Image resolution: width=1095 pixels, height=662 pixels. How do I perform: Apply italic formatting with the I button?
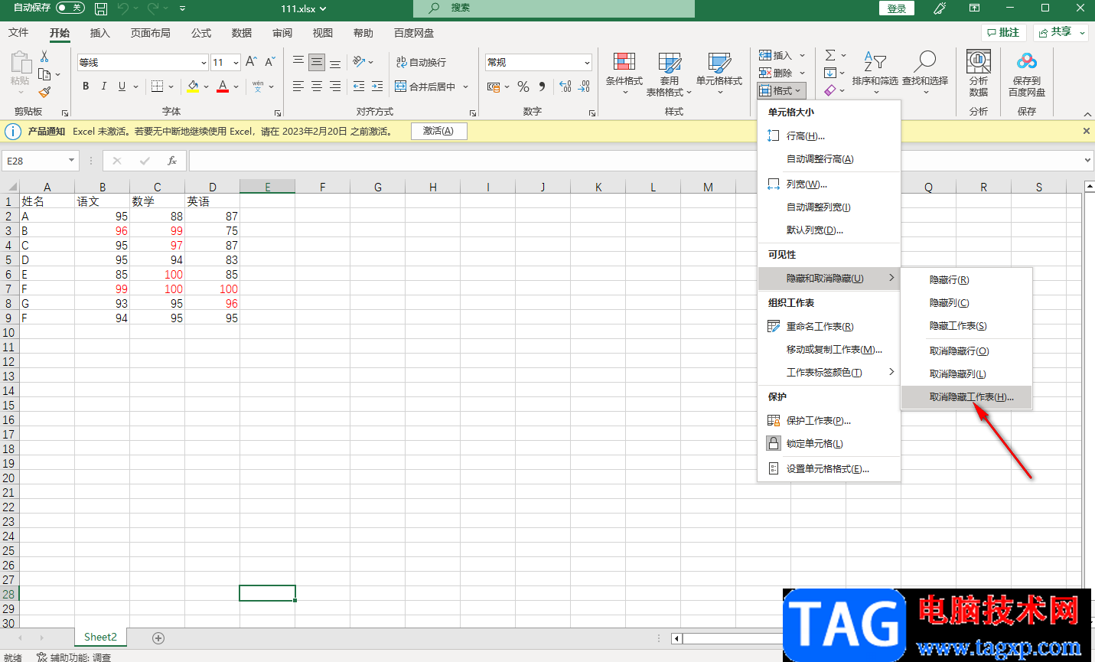tap(104, 86)
